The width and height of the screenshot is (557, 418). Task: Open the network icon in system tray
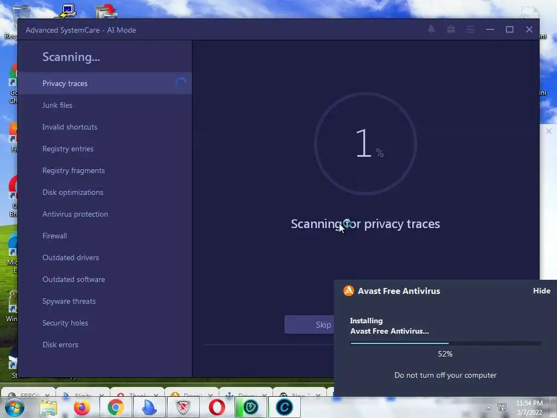pos(502,407)
